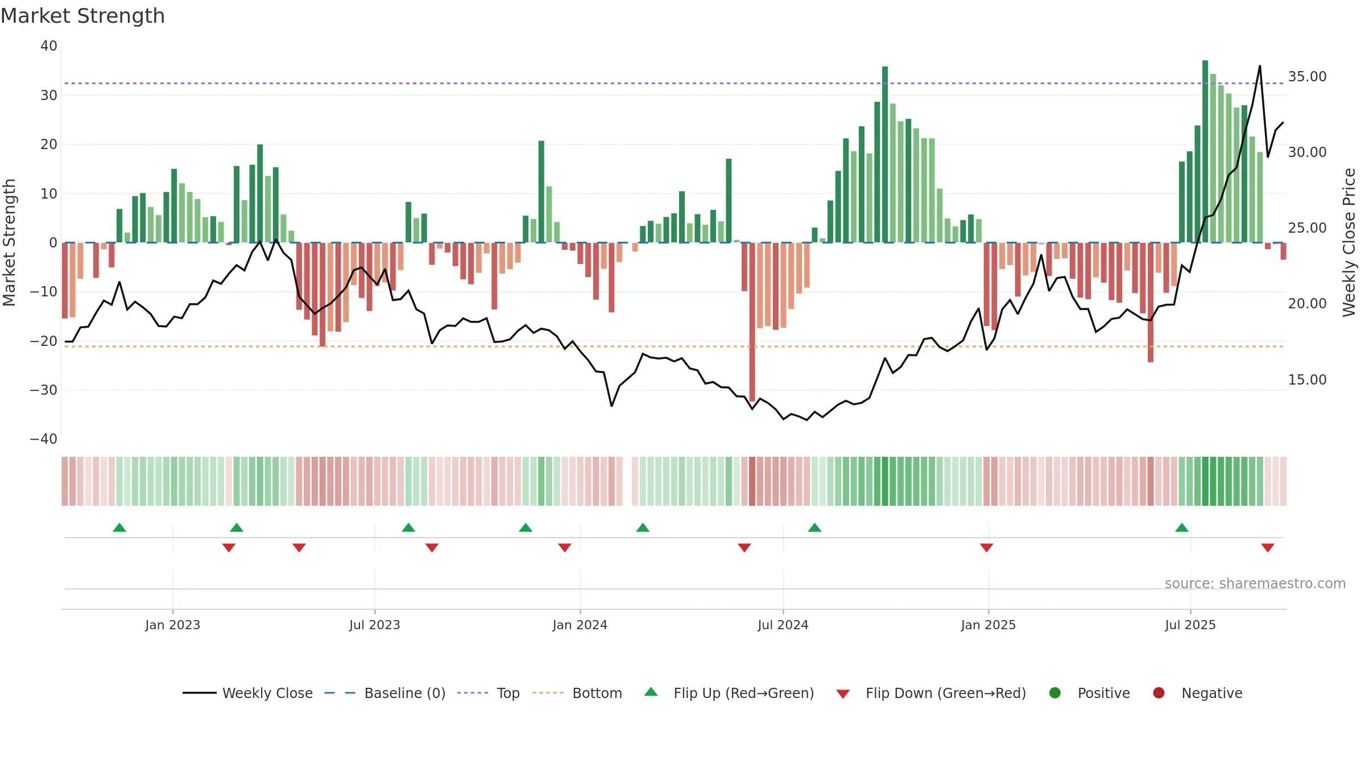1365x768 pixels.
Task: Click the red Negative dot in legend
Action: [1159, 693]
